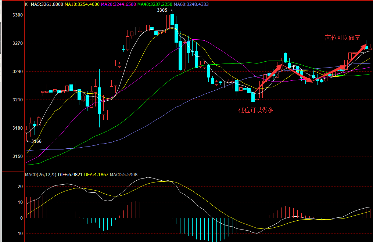
Task: Click the MA60:3248.4333 indicator label
Action: tap(191, 4)
